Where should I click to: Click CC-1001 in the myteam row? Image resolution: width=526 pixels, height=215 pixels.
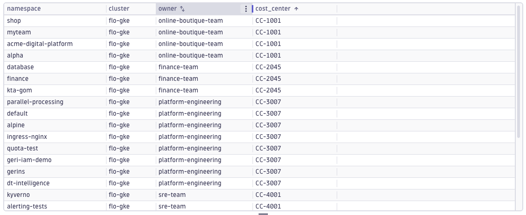[x=268, y=32]
